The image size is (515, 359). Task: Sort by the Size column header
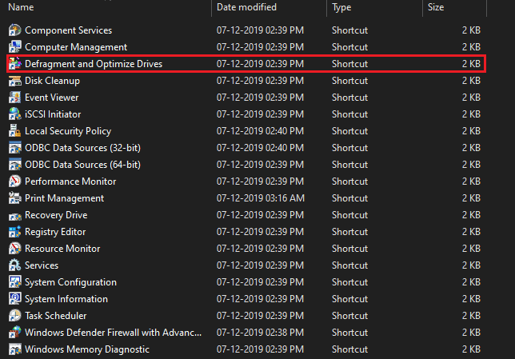click(436, 7)
